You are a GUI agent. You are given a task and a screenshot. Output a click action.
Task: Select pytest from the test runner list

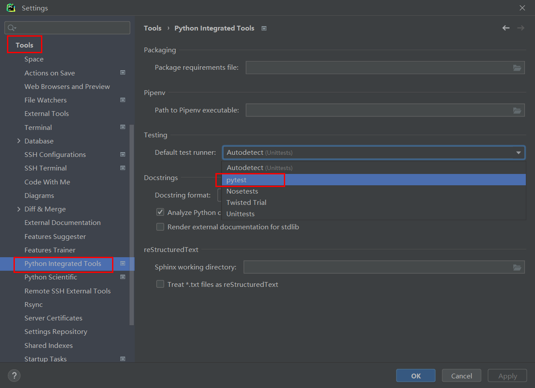(237, 180)
